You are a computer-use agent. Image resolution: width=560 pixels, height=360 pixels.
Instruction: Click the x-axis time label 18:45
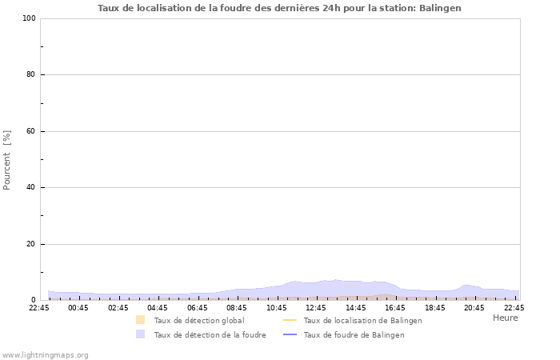point(435,307)
